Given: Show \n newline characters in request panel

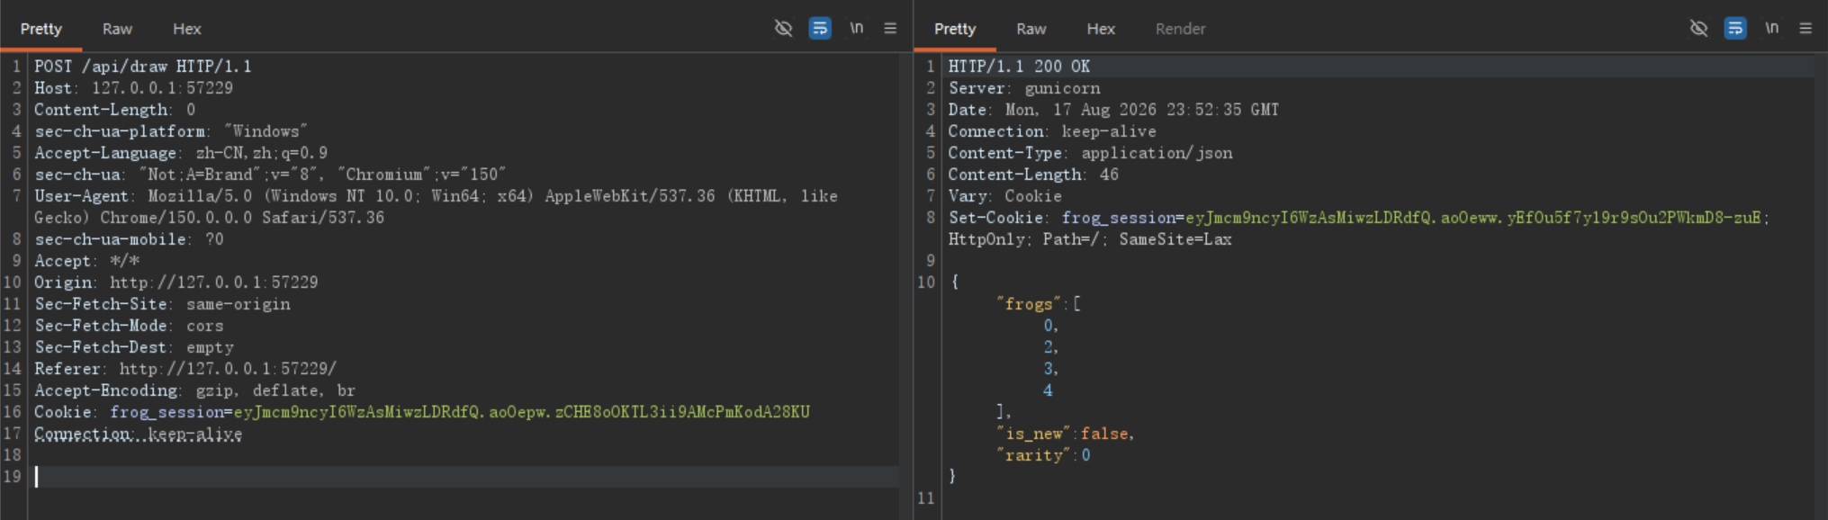Looking at the screenshot, I should pyautogui.click(x=856, y=29).
